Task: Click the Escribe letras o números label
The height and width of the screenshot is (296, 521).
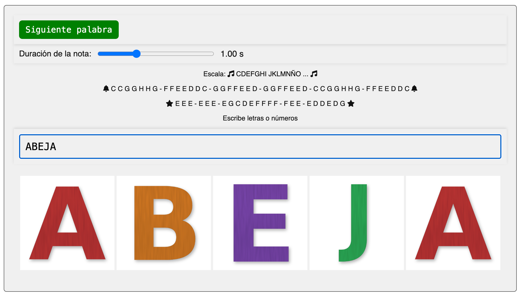Action: click(x=260, y=118)
